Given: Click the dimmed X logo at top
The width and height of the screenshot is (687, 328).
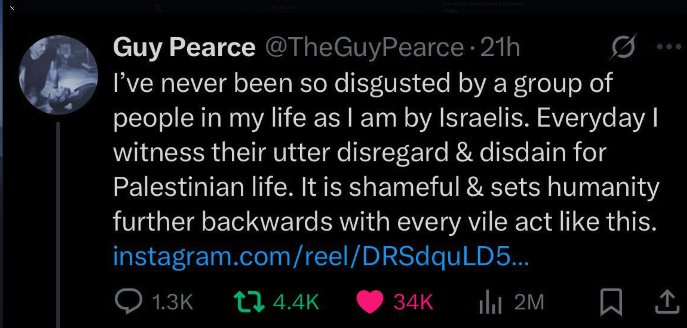Looking at the screenshot, I should coord(158,7).
